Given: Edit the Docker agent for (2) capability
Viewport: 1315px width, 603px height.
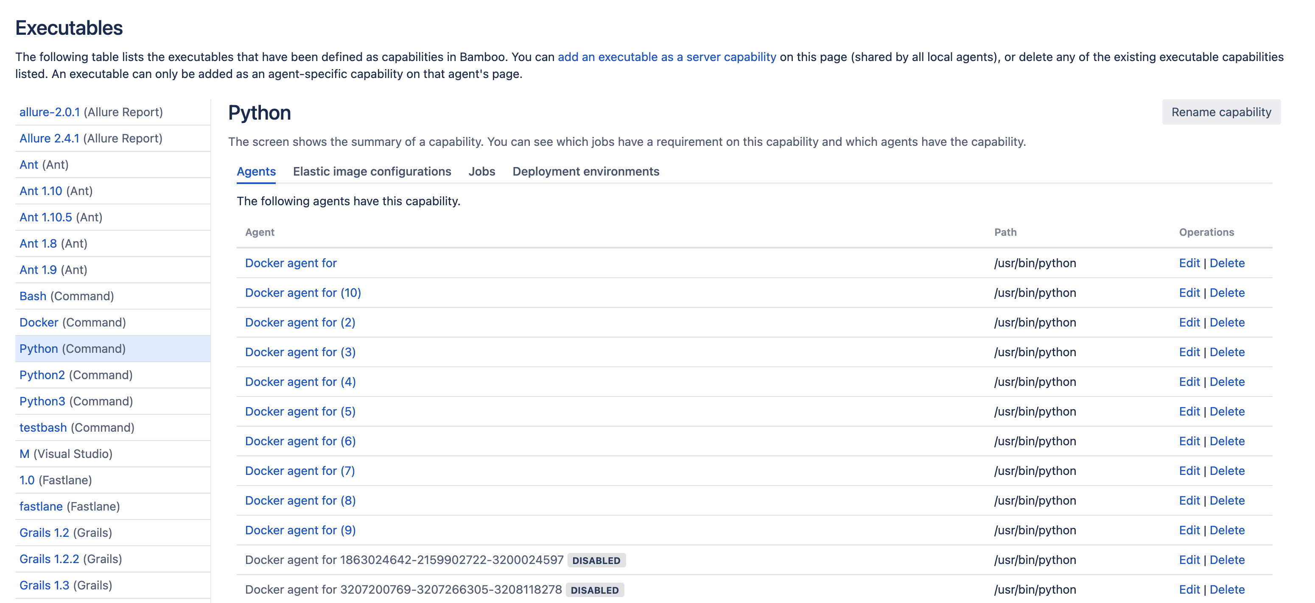Looking at the screenshot, I should (1189, 322).
